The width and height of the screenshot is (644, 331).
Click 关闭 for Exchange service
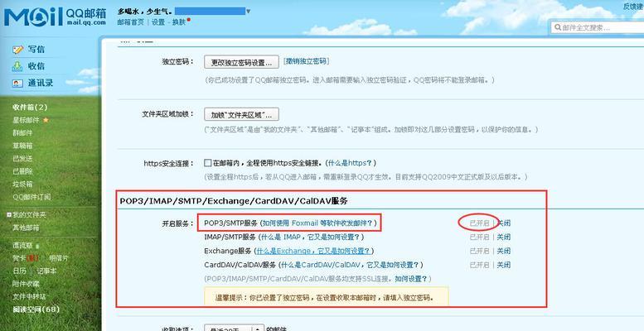pyautogui.click(x=504, y=251)
